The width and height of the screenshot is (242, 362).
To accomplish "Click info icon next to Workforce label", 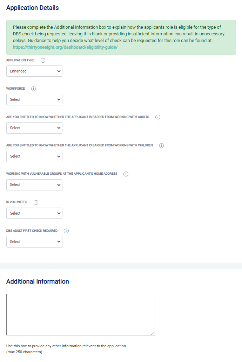I will pyautogui.click(x=34, y=89).
